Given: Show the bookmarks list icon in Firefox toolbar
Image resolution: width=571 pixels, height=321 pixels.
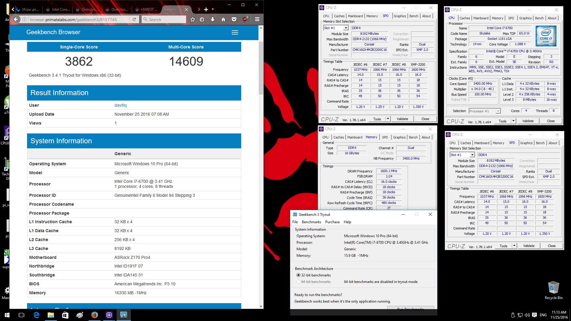Looking at the screenshot, I should 202,19.
